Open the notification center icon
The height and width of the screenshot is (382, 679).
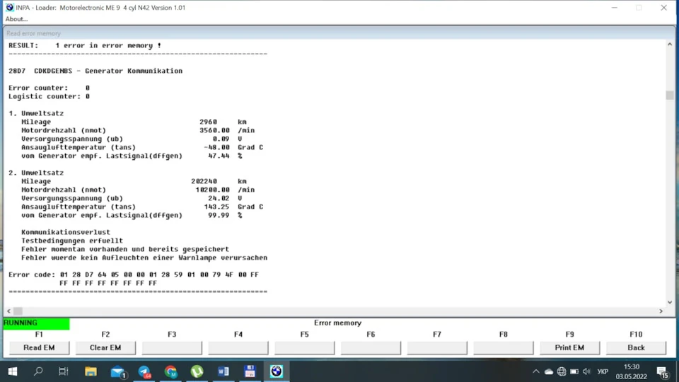pos(663,371)
